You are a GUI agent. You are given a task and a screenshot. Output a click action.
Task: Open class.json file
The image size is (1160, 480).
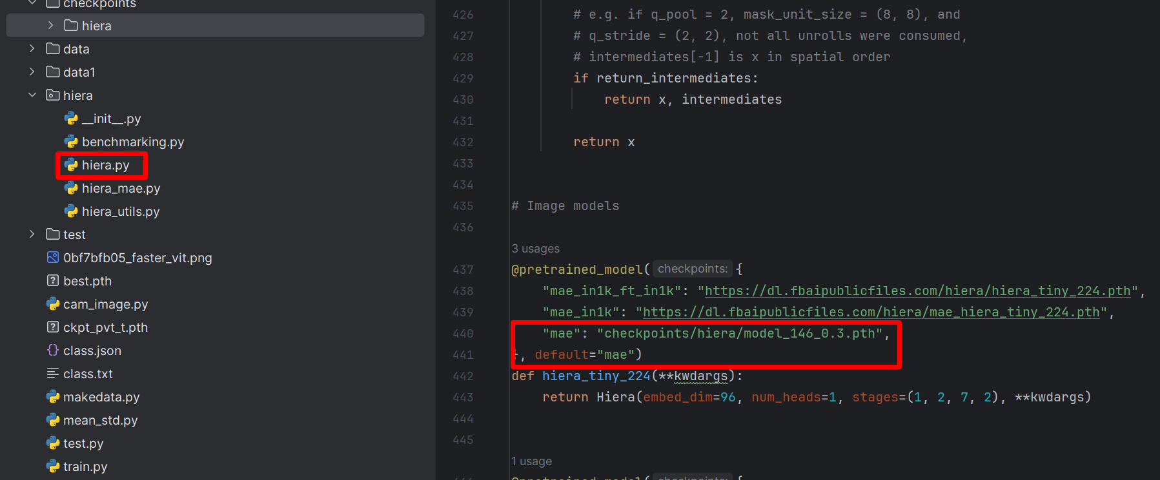coord(92,350)
